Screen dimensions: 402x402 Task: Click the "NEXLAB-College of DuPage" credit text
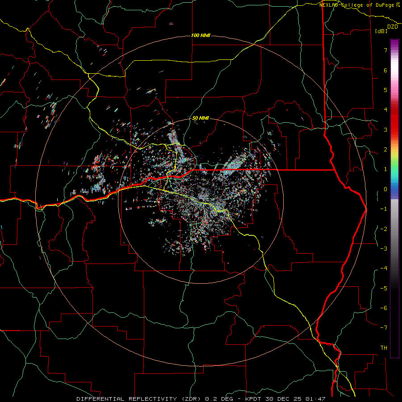357,5
